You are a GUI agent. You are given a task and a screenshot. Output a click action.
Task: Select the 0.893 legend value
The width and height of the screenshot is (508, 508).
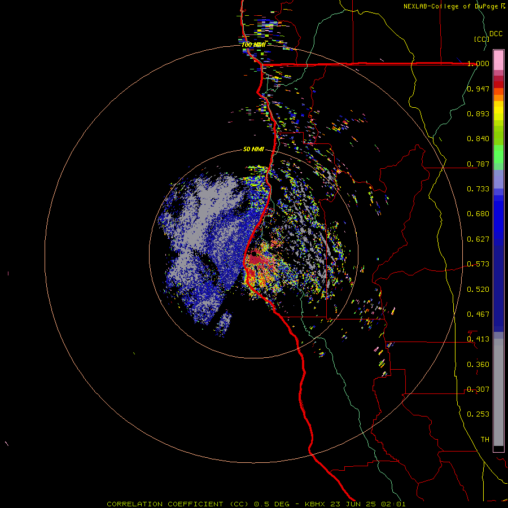point(478,113)
